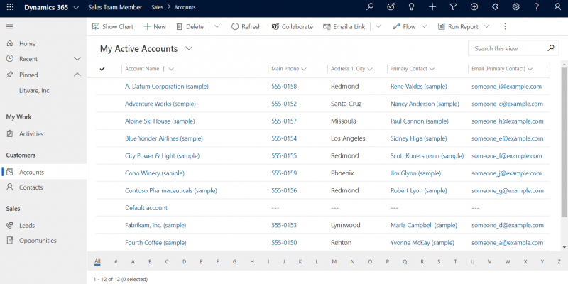This screenshot has width=568, height=284.
Task: Open Adventure Works (sample) account
Action: 160,104
